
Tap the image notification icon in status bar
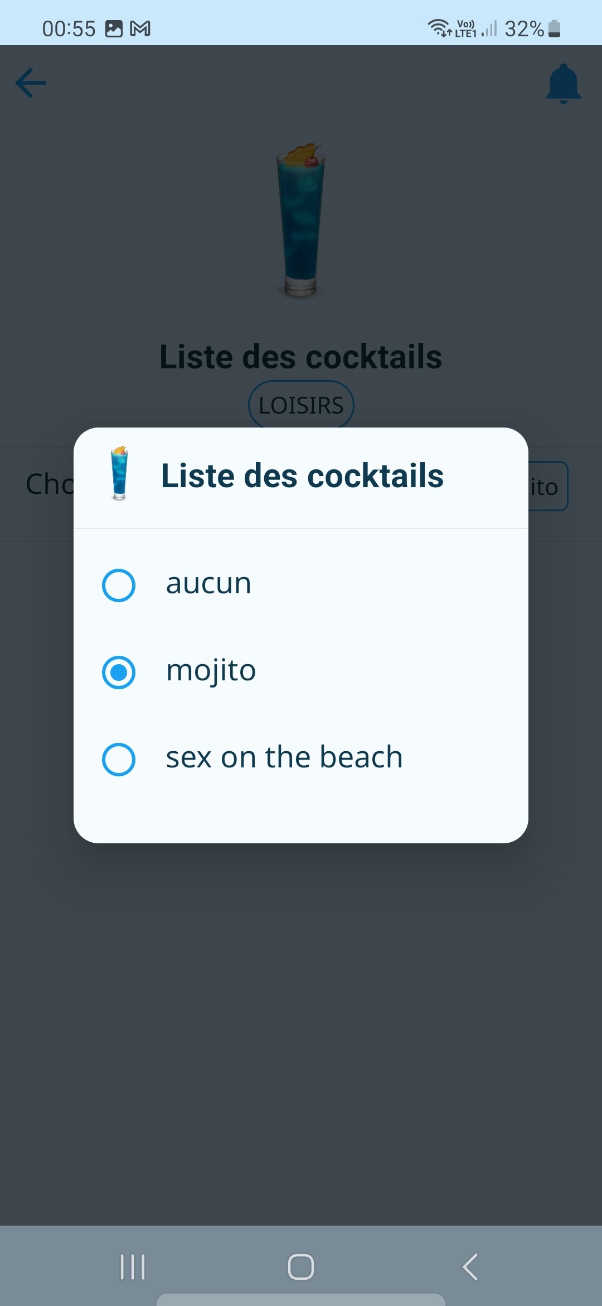[114, 28]
